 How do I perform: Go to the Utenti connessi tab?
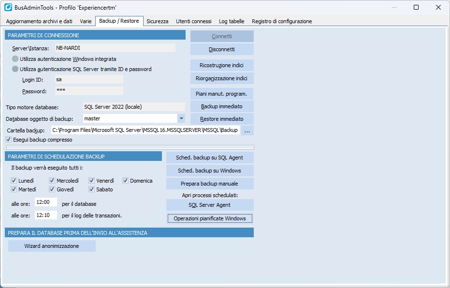pyautogui.click(x=194, y=21)
